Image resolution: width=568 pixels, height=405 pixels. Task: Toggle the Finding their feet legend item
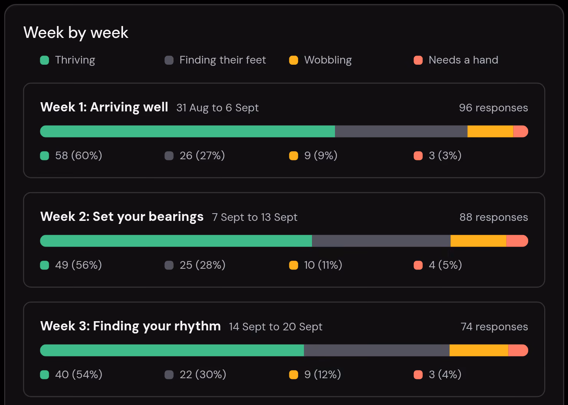coord(215,60)
